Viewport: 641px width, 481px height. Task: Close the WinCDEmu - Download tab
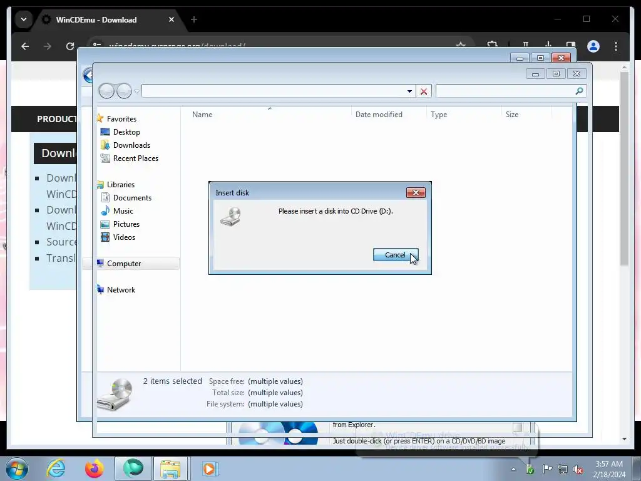pyautogui.click(x=172, y=19)
